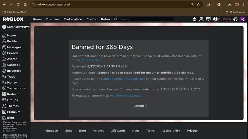
Task: Open Terms of Use link
Action: tap(91, 60)
